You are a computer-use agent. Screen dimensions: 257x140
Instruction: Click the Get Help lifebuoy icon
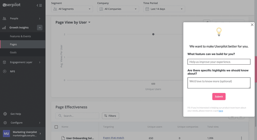click(x=5, y=114)
